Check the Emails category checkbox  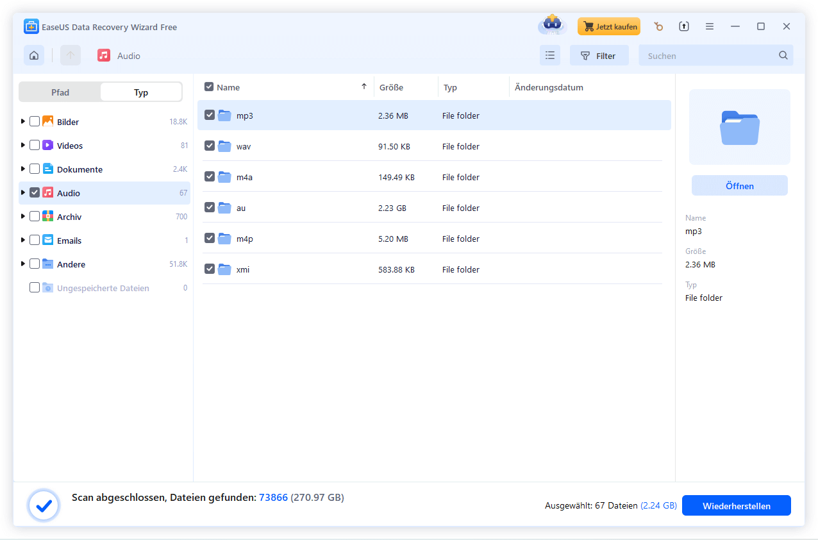[x=35, y=240]
